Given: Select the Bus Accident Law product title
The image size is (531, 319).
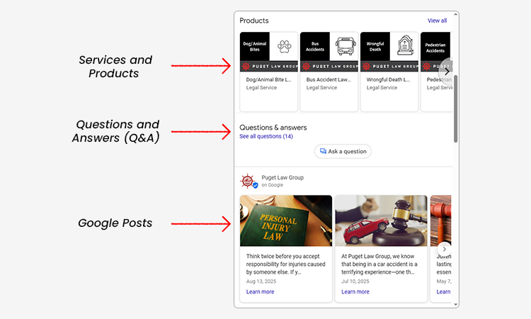Looking at the screenshot, I should [x=328, y=80].
